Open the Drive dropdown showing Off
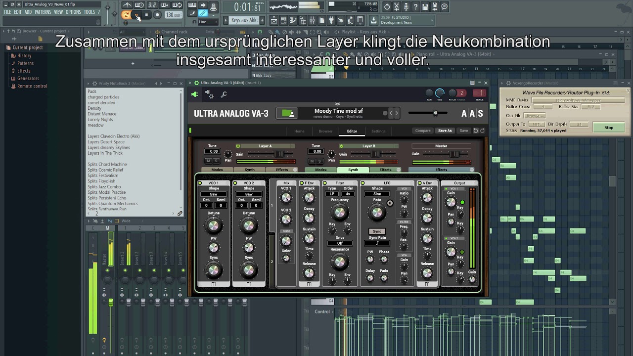The height and width of the screenshot is (356, 633). 340,243
